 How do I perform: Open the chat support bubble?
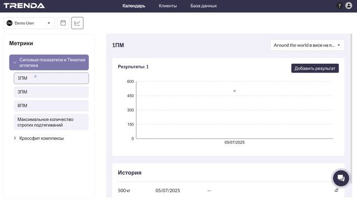pos(341,178)
